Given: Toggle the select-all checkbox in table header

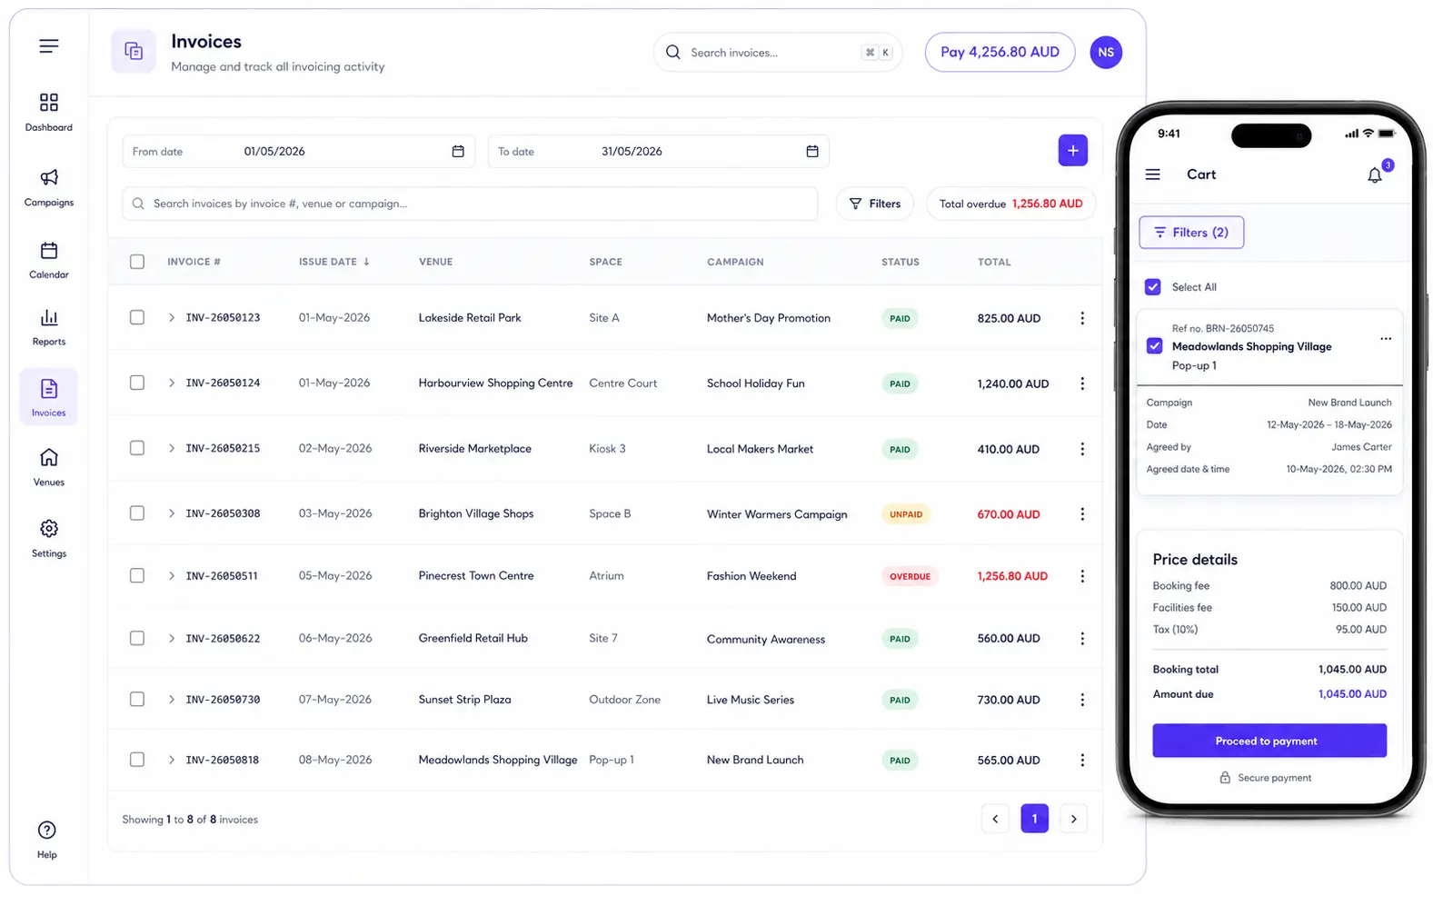Looking at the screenshot, I should 137,262.
